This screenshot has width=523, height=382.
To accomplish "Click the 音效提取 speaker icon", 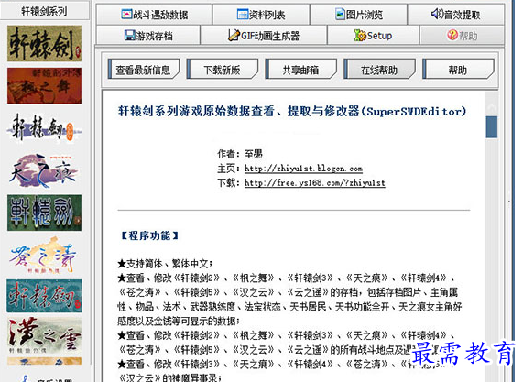I will click(437, 14).
